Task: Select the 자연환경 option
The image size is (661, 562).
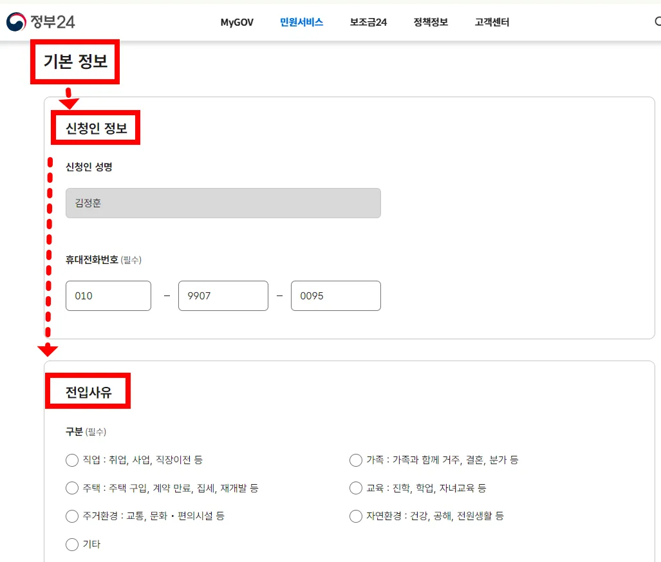Action: pos(355,516)
